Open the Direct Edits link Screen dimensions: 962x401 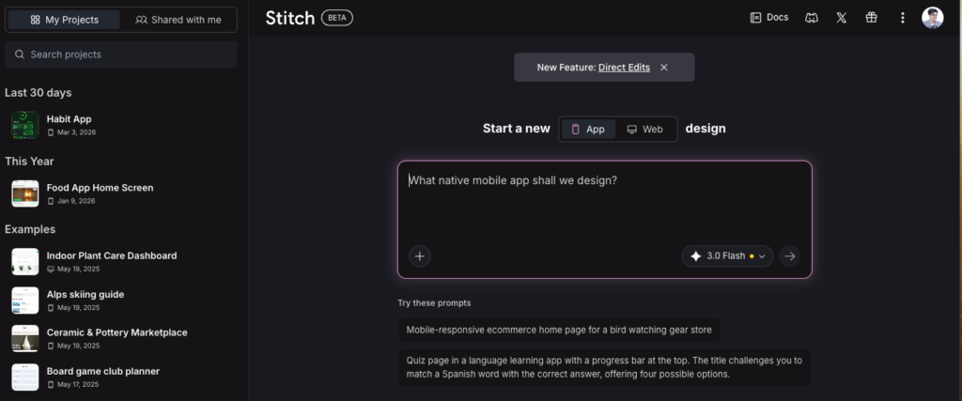pyautogui.click(x=624, y=68)
